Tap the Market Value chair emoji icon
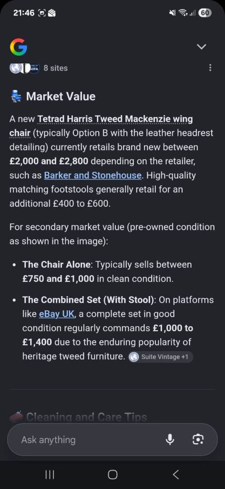The height and width of the screenshot is (489, 225). pyautogui.click(x=16, y=96)
